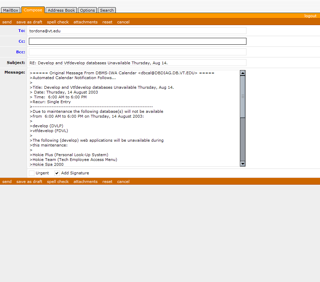Click the message scrollbar up arrow
320x282 pixels.
(x=243, y=73)
